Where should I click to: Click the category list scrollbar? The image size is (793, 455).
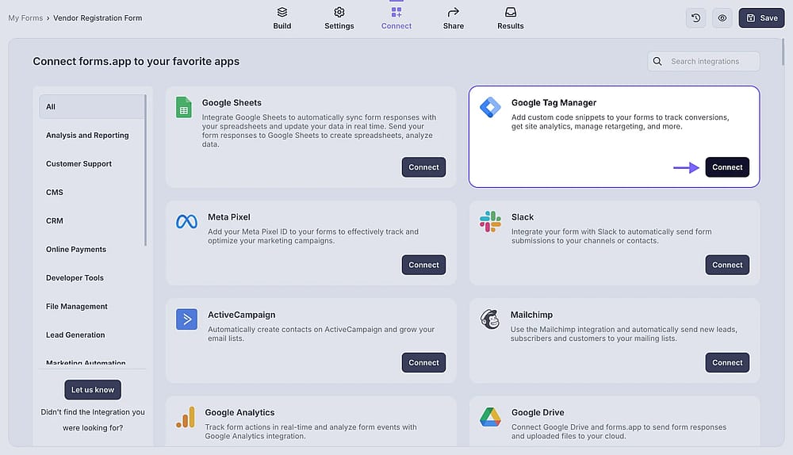click(x=146, y=170)
